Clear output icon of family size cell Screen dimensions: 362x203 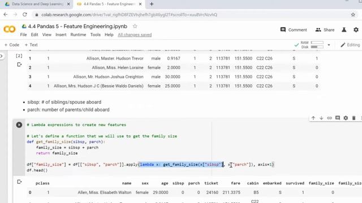[x=19, y=182]
